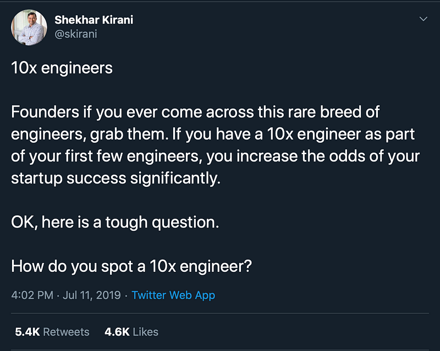Click the Retweets count label
This screenshot has height=351, width=440.
point(64,332)
